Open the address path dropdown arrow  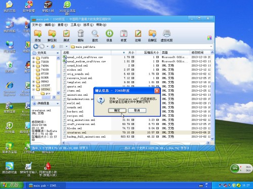click(211, 46)
